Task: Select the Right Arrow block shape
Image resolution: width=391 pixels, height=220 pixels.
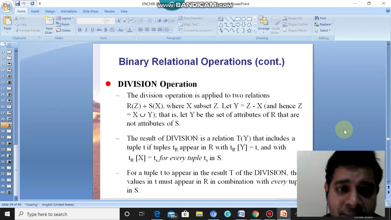Action: [238, 25]
